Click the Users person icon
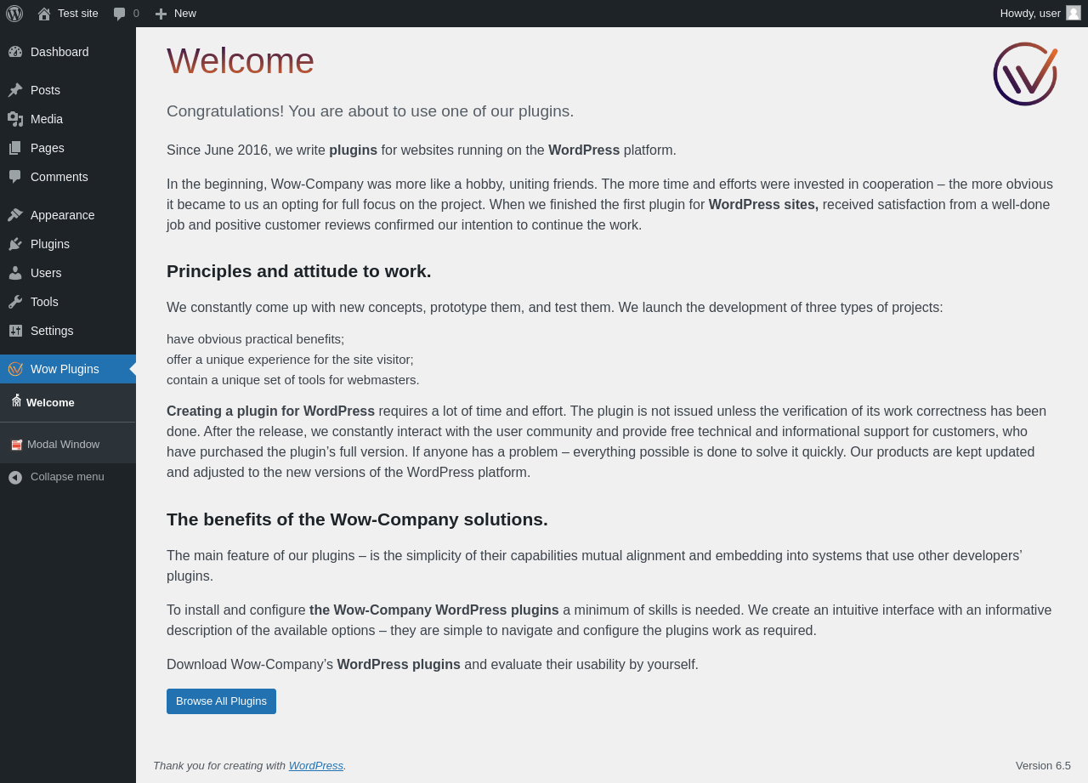Screen dimensions: 1088x783 click(x=15, y=273)
